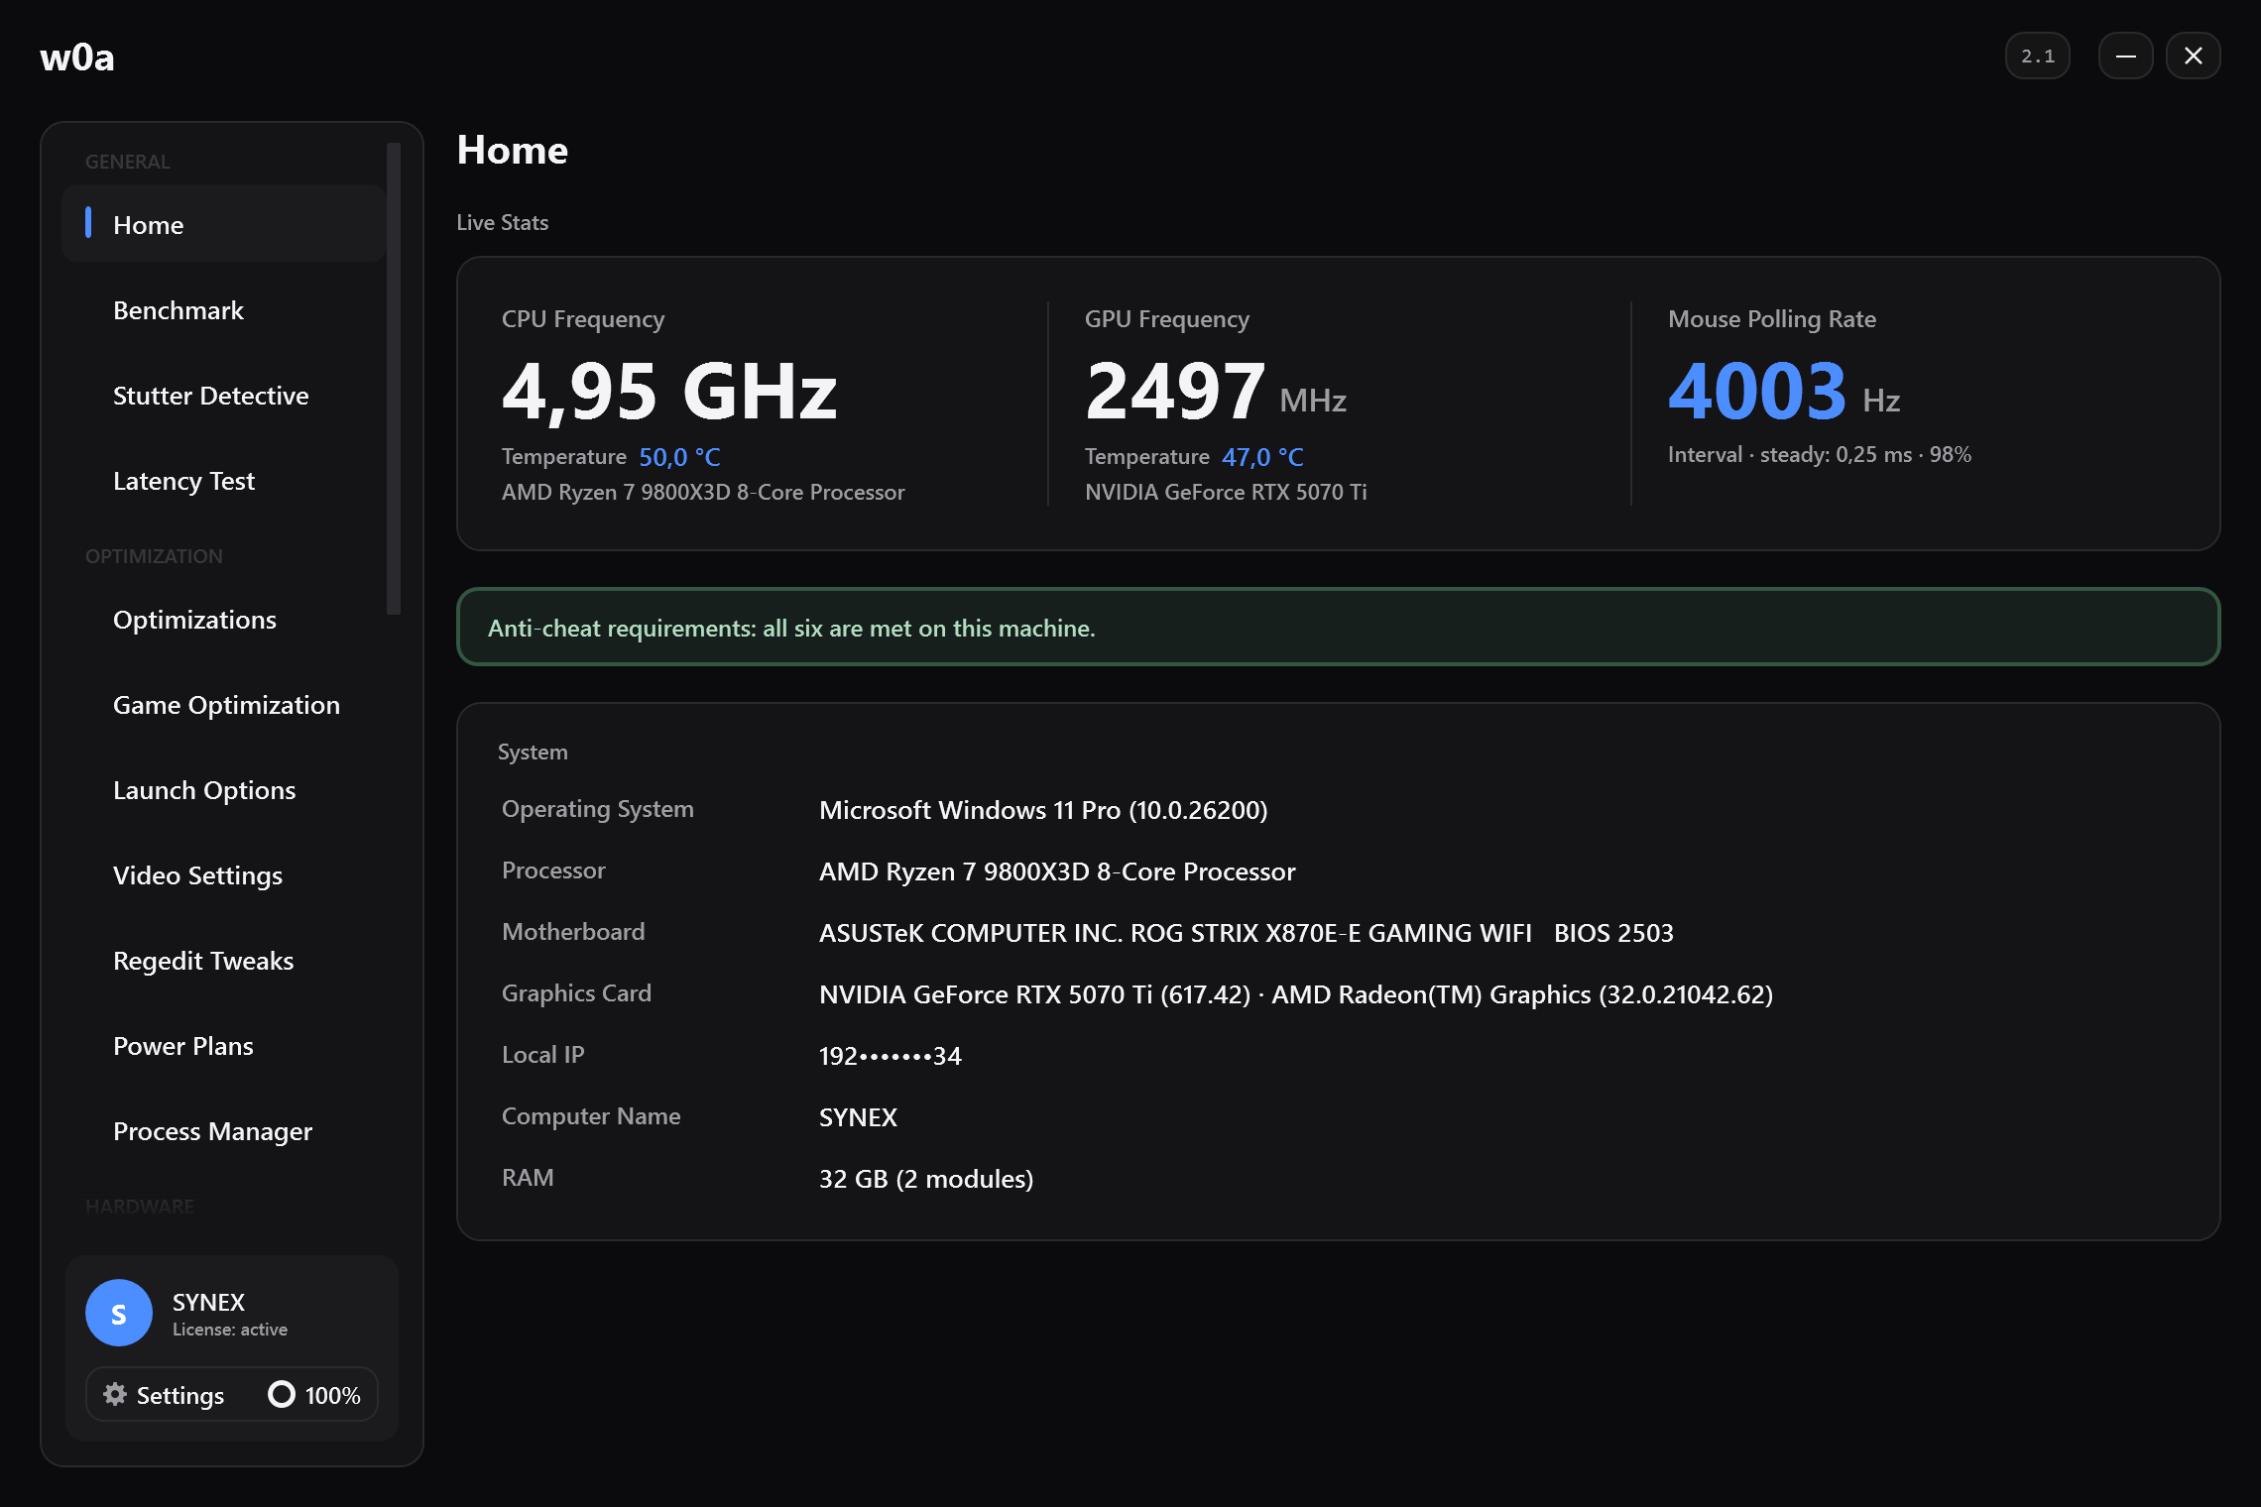Minimize the w0a window
This screenshot has height=1507, width=2261.
[2125, 57]
